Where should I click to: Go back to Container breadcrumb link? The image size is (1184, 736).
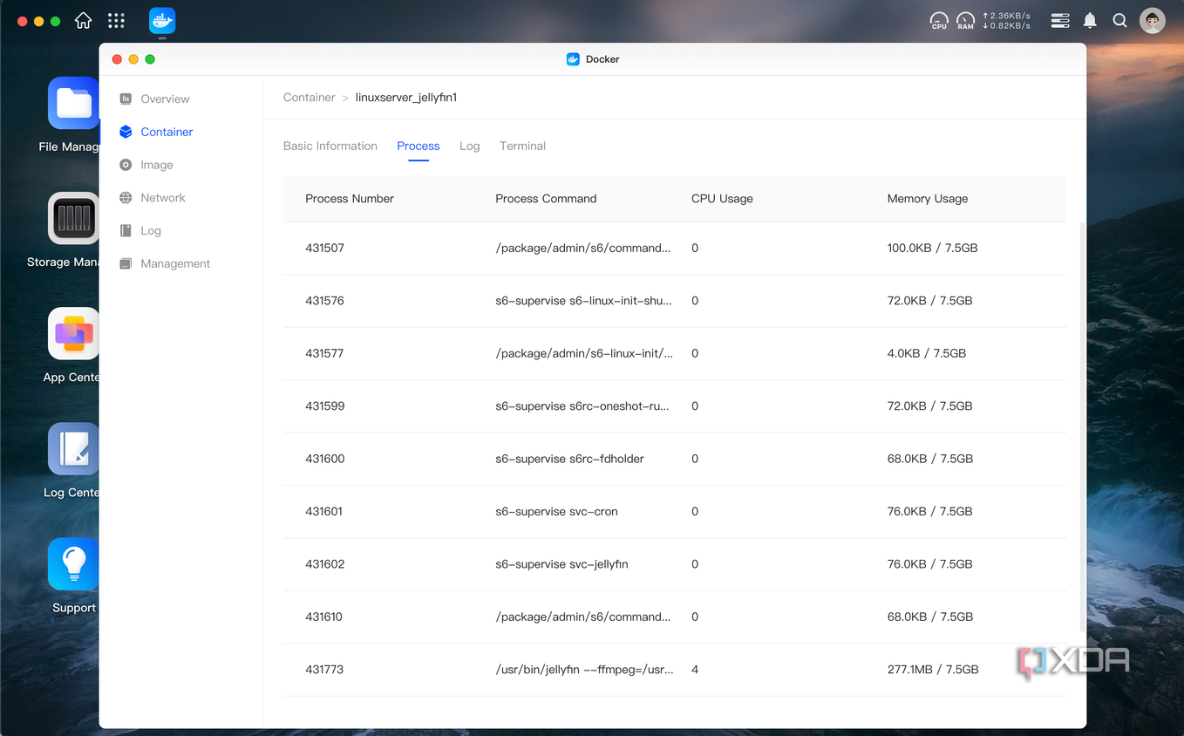pos(310,98)
